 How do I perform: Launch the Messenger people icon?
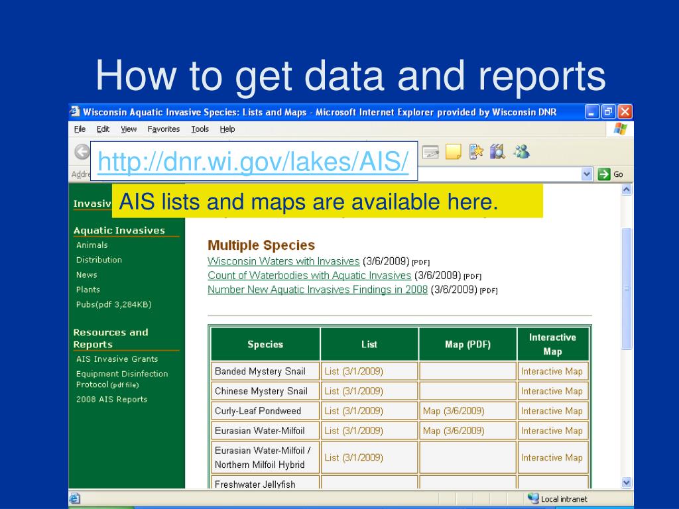(x=521, y=152)
